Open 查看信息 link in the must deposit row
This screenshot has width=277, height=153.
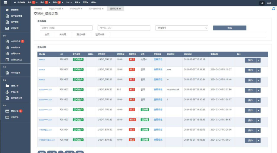(158, 90)
